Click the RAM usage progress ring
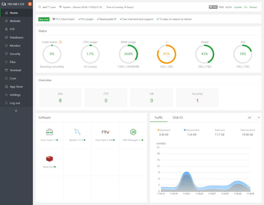 tap(128, 54)
